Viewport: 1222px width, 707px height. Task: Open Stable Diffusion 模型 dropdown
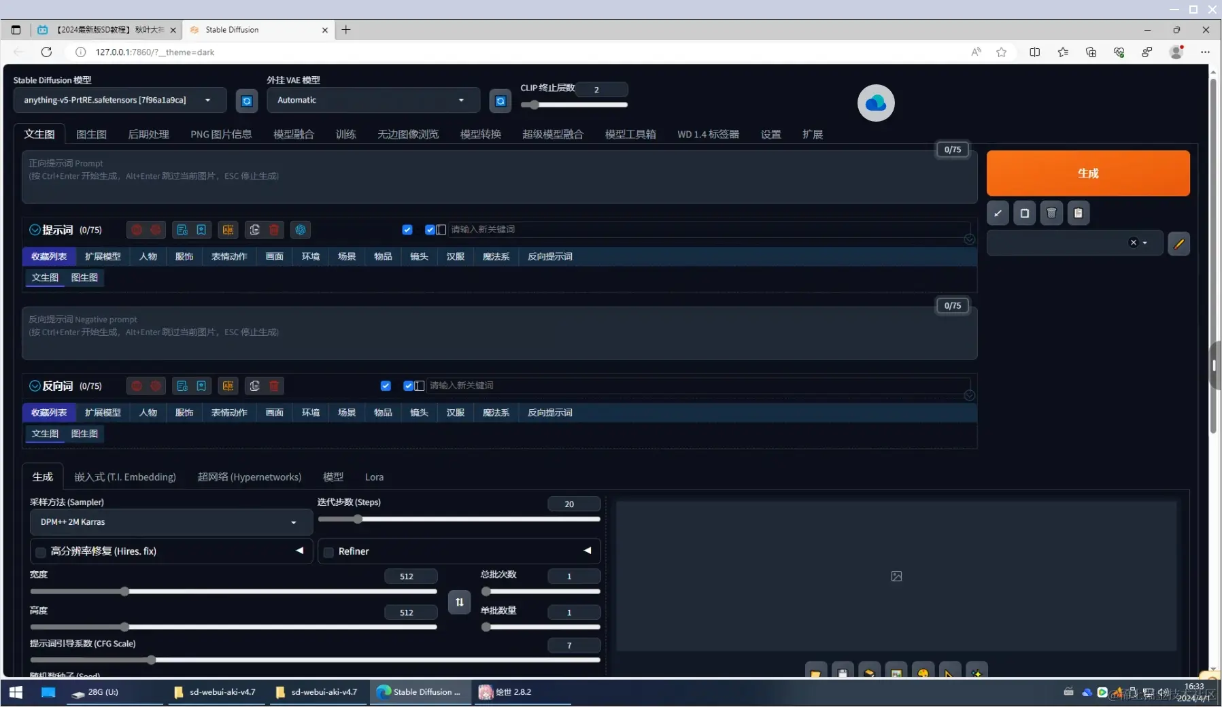pos(120,101)
